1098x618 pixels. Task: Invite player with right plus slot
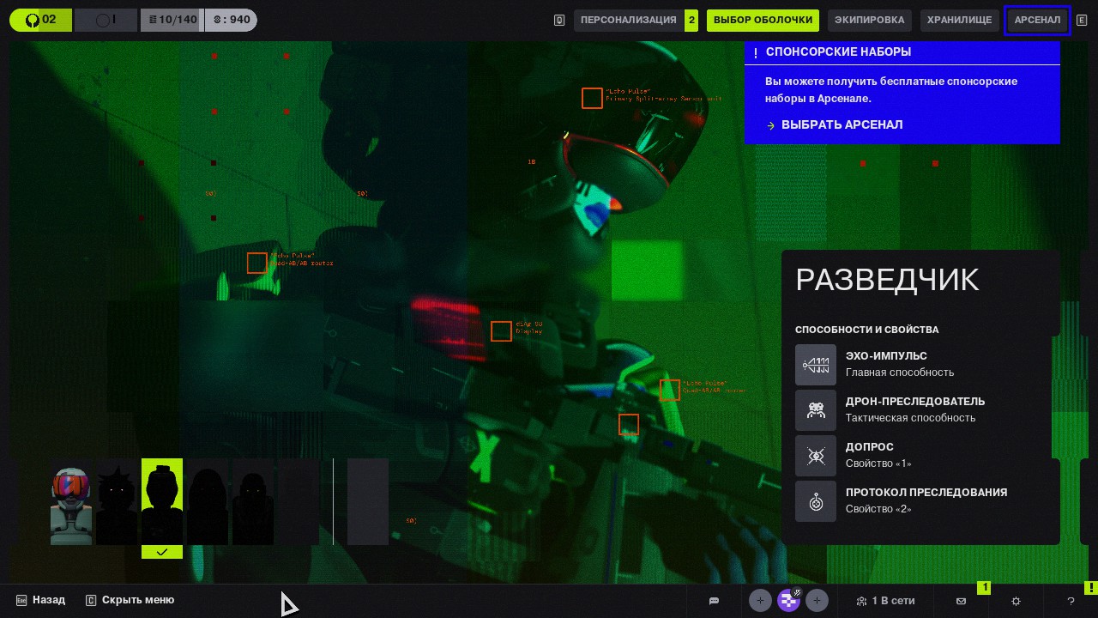pyautogui.click(x=817, y=601)
